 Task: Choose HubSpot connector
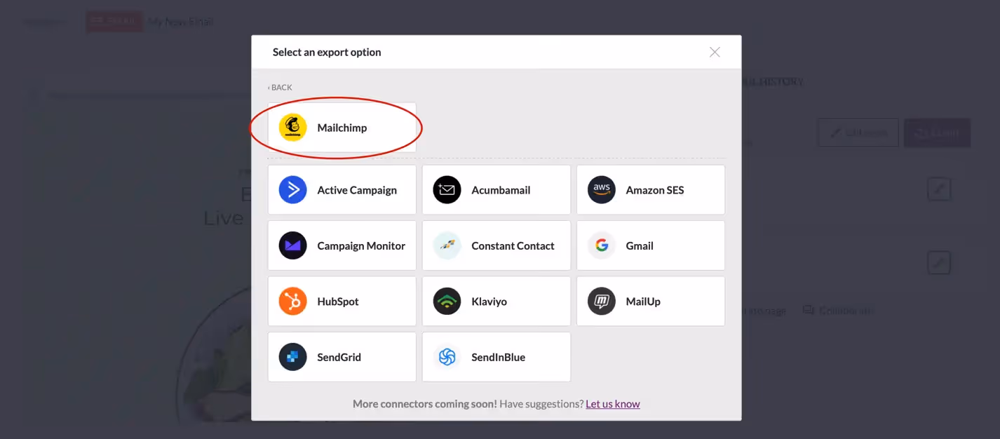(342, 302)
